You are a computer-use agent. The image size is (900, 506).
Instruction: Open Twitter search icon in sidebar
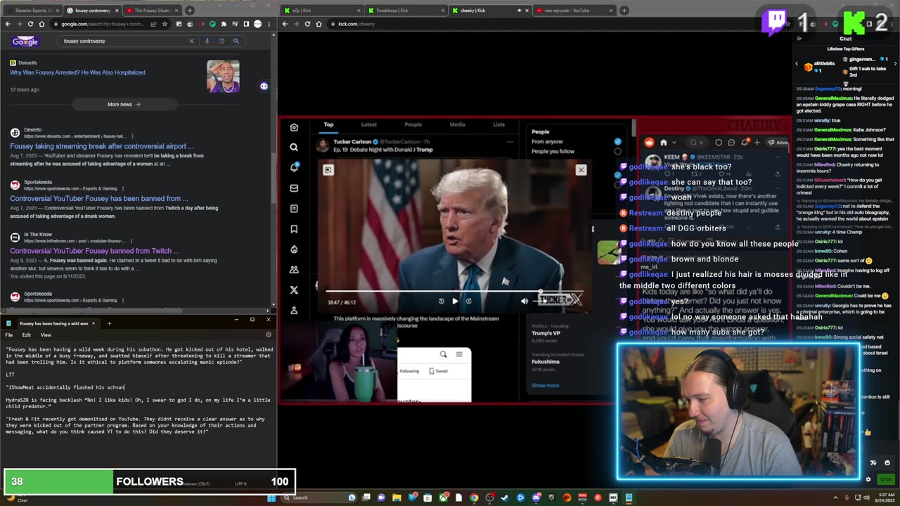coord(294,147)
